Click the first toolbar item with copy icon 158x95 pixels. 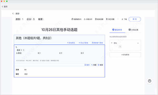pyautogui.click(x=76, y=19)
